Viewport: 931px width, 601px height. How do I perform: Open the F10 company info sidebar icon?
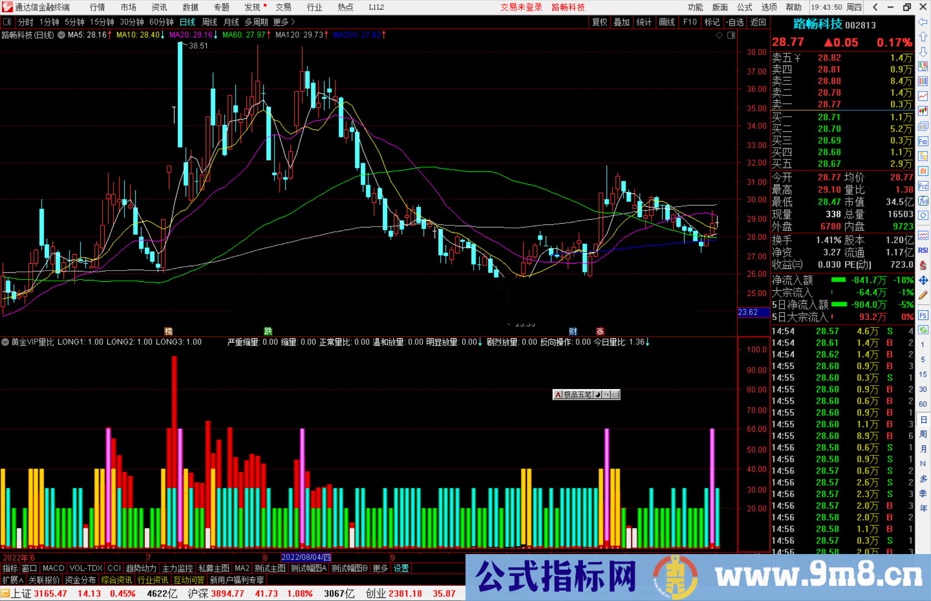point(923,141)
